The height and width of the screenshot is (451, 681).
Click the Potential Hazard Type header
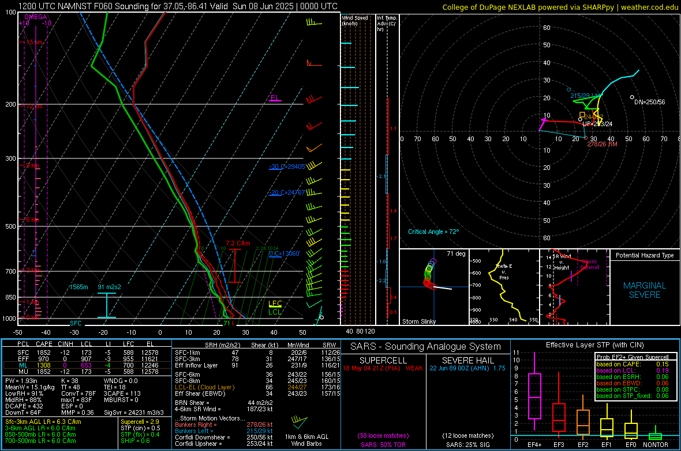pyautogui.click(x=645, y=255)
